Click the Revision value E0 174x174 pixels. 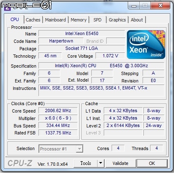coord(153,80)
